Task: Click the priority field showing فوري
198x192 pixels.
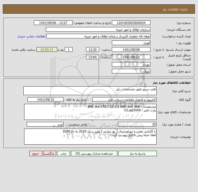Action: [131, 43]
